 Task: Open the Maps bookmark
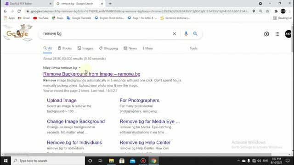click(57, 18)
